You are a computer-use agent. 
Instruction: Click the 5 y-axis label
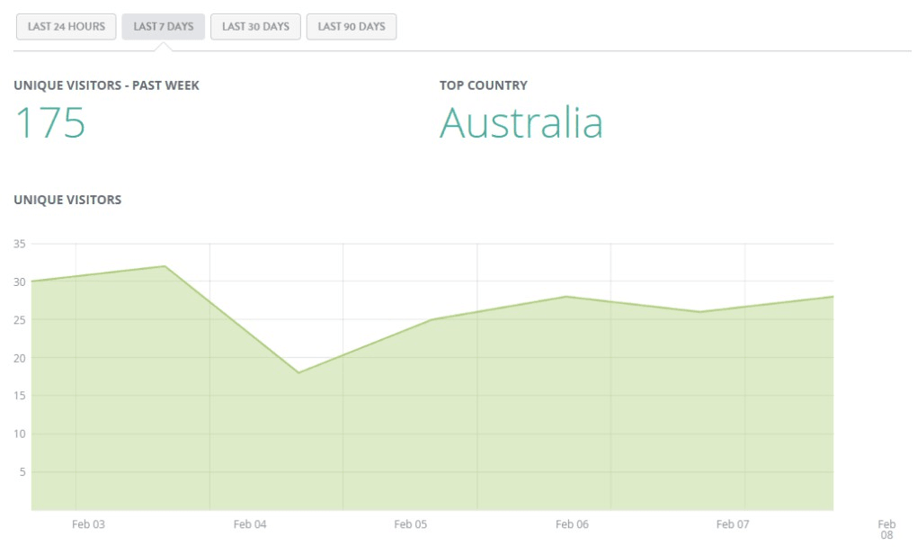point(22,471)
